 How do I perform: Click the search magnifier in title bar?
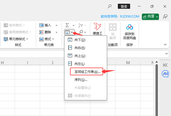[110, 6]
